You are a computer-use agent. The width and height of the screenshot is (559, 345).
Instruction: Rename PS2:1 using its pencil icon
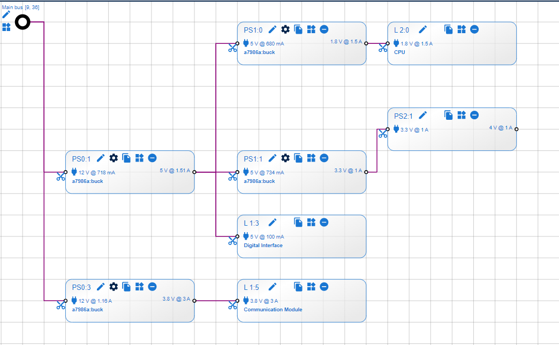point(422,115)
